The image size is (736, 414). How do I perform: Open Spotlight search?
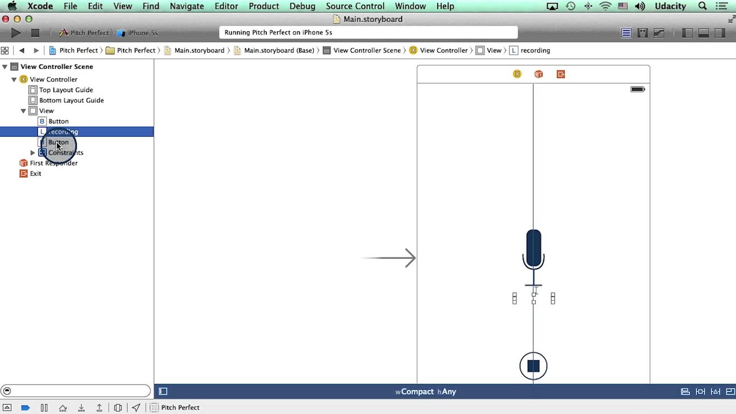pos(703,6)
